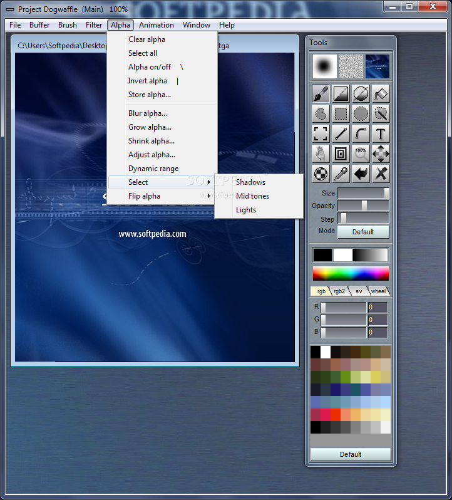Image resolution: width=452 pixels, height=500 pixels.
Task: Choose Mid tones from Select submenu
Action: [259, 195]
